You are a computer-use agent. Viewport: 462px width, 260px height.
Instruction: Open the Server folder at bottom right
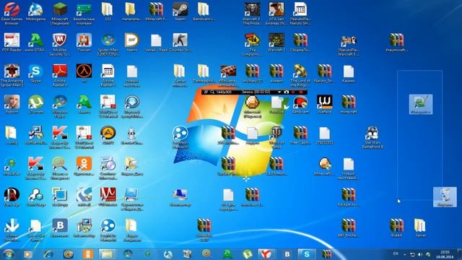[420, 228]
